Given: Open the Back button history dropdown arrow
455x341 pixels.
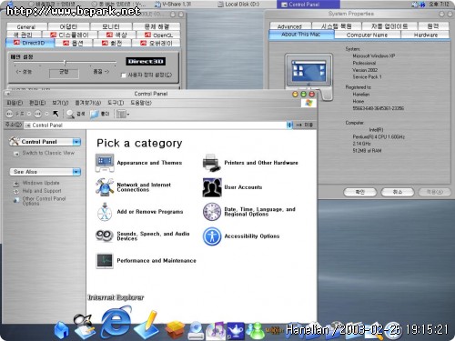Looking at the screenshot, I should (x=29, y=114).
